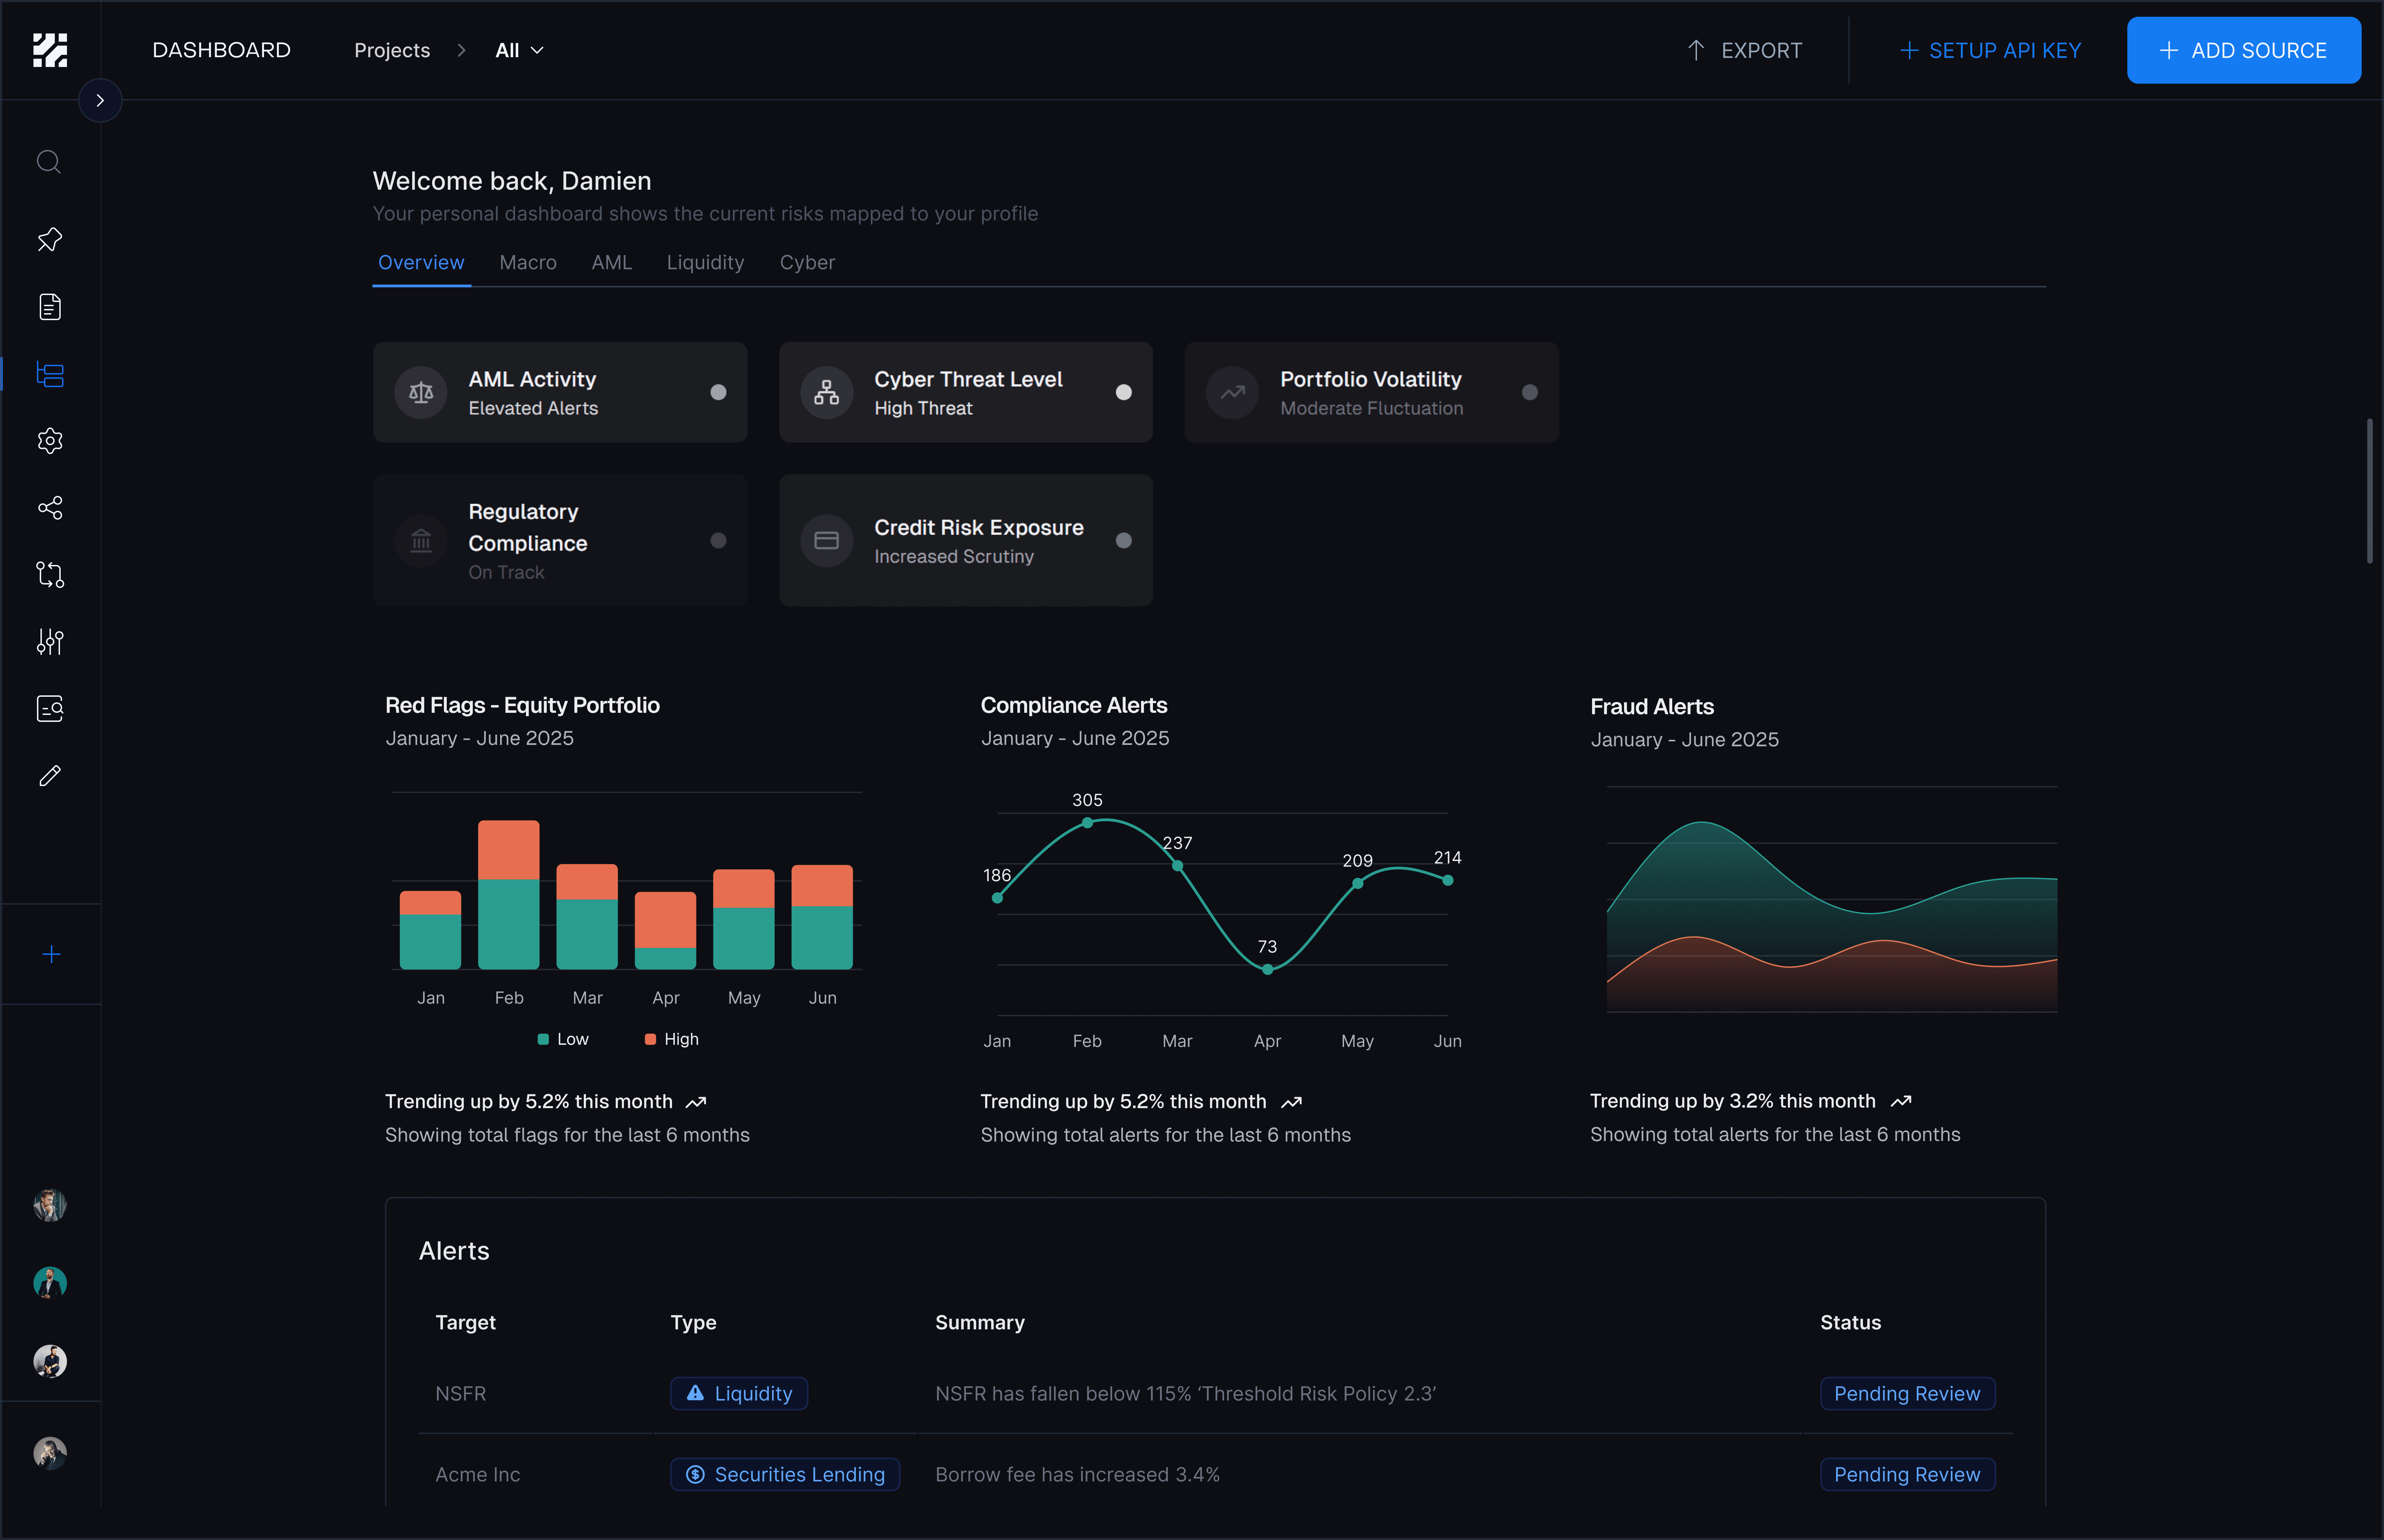Click the 305 data point on Compliance Alerts
Screen dimensions: 2384x1540
1087,823
